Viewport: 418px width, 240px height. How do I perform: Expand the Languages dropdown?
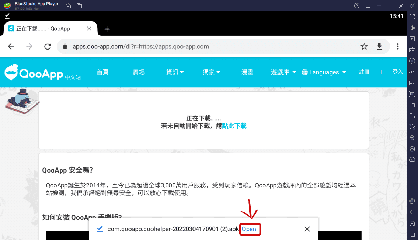[323, 72]
